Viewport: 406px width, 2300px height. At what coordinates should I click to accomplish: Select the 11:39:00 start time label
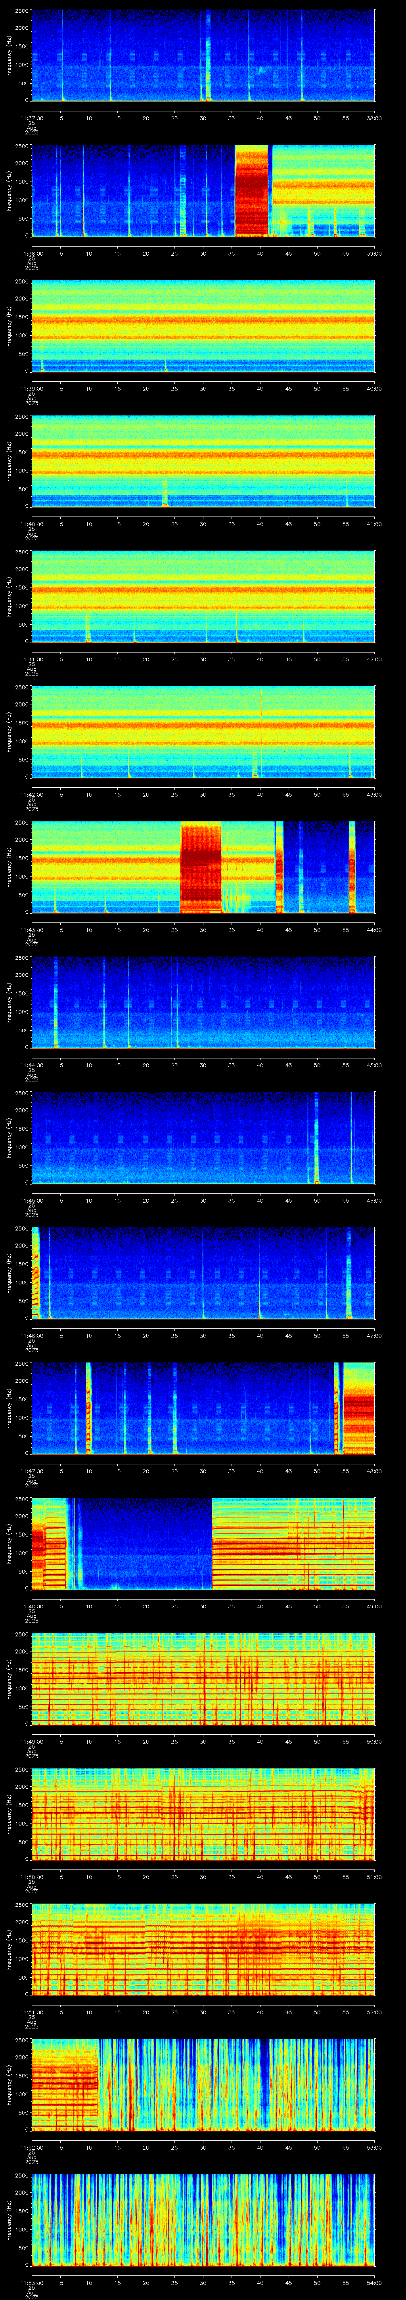point(31,388)
